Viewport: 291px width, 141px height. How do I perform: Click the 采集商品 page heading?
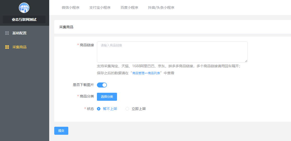tap(66, 27)
